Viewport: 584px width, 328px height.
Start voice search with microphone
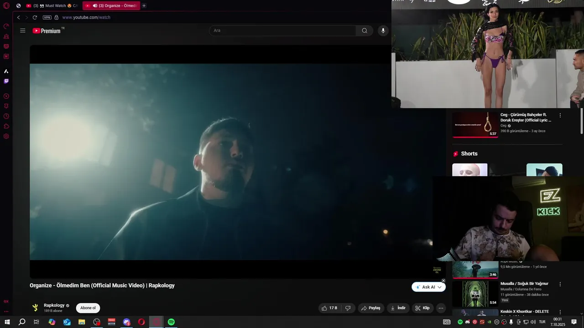[383, 31]
